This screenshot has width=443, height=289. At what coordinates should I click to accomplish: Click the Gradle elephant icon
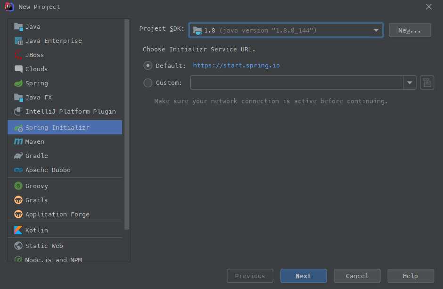click(18, 156)
